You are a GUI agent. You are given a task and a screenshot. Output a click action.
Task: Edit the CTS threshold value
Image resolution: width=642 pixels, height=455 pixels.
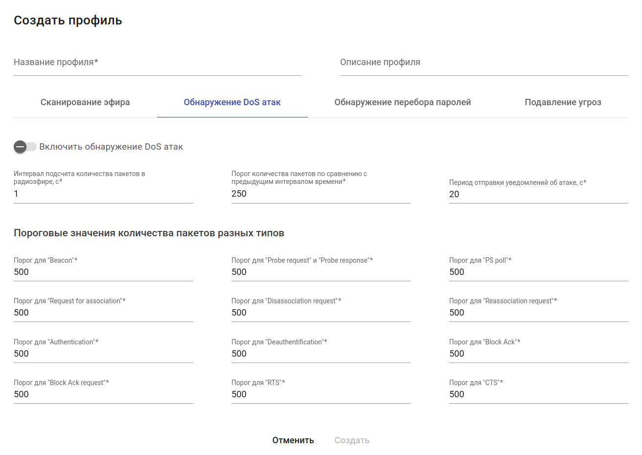click(538, 394)
